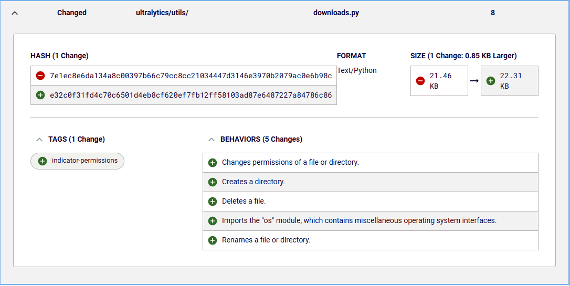Select the 'Creates a directory.' row
The width and height of the screenshot is (570, 286).
[371, 182]
